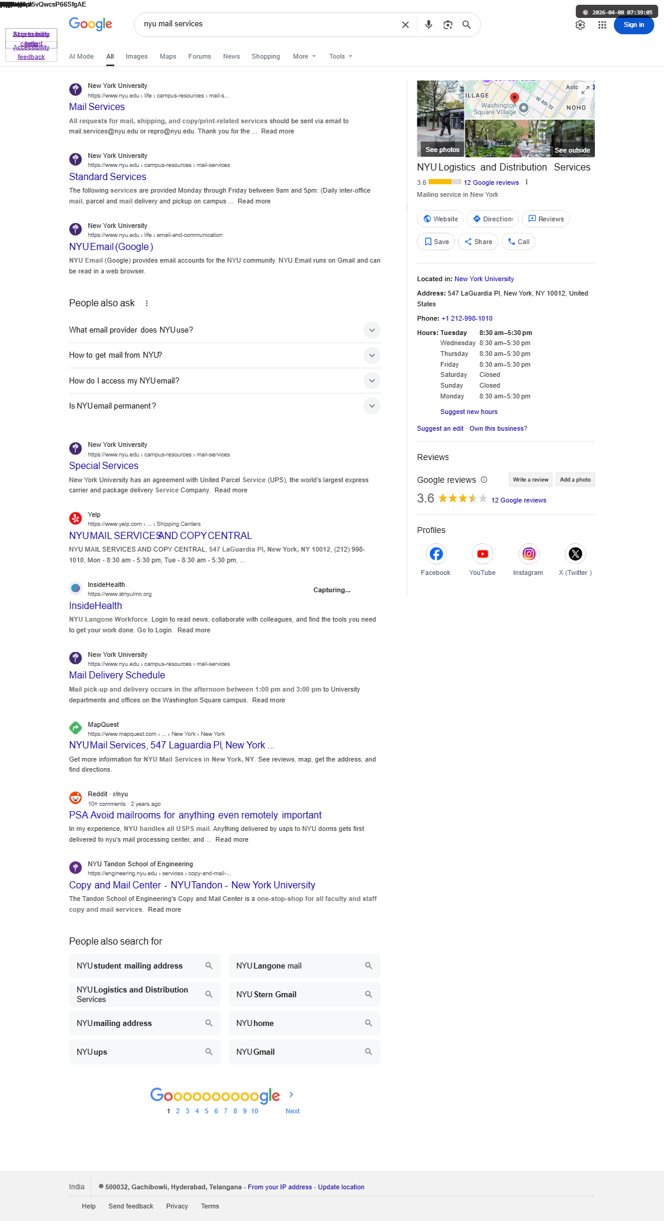Expand map with the fullscreen arrow icon
This screenshot has width=672, height=1221.
586,89
